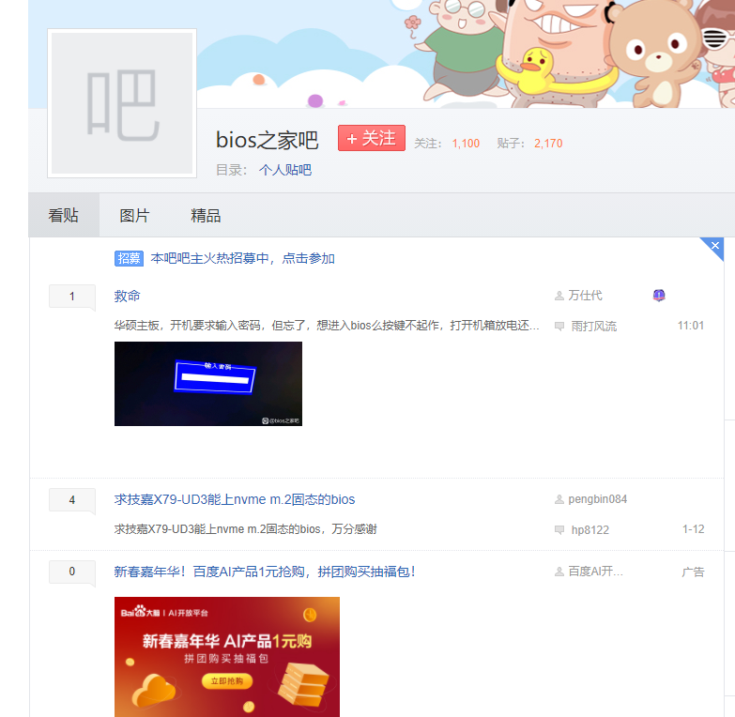This screenshot has width=735, height=717.
Task: Switch to the 看贴 tab
Action: pos(64,216)
